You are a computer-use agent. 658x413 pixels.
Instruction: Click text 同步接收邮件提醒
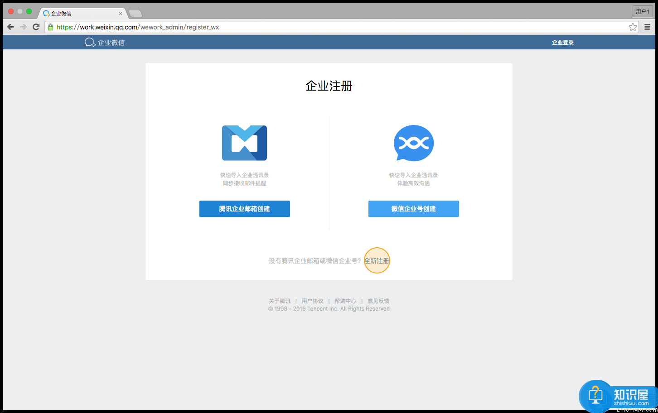(245, 183)
